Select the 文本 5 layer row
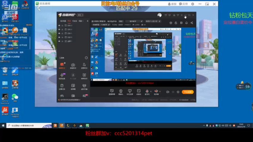 point(73,37)
